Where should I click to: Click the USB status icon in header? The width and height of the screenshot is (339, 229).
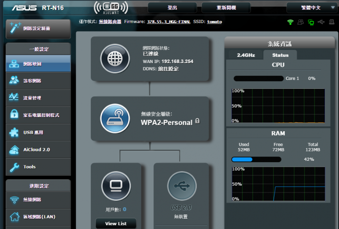321,22
